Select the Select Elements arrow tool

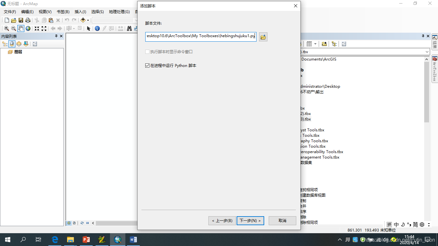(x=89, y=29)
